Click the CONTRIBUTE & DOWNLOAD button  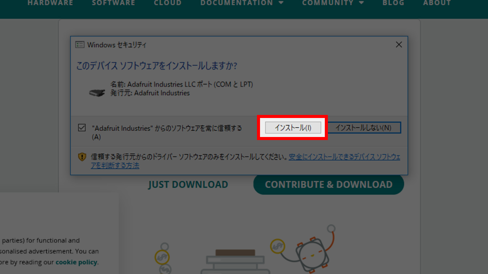[x=329, y=185]
